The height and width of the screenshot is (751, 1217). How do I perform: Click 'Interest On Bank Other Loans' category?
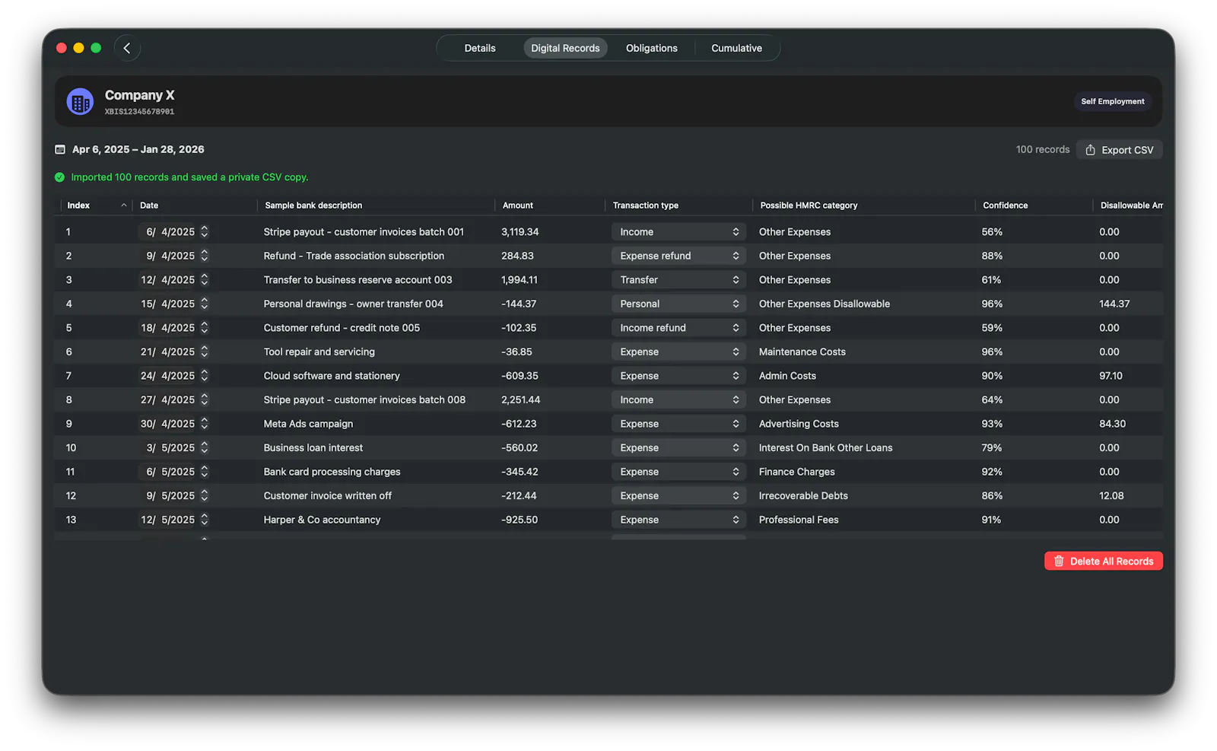click(x=825, y=447)
